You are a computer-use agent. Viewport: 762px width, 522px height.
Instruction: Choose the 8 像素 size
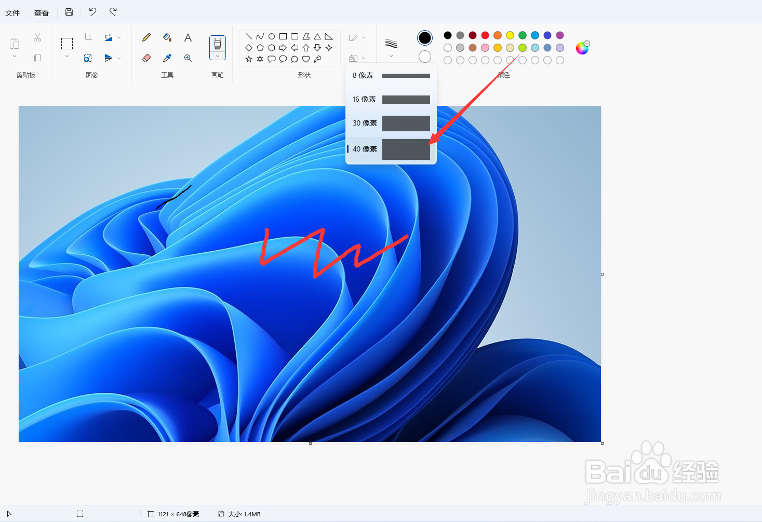[x=391, y=75]
